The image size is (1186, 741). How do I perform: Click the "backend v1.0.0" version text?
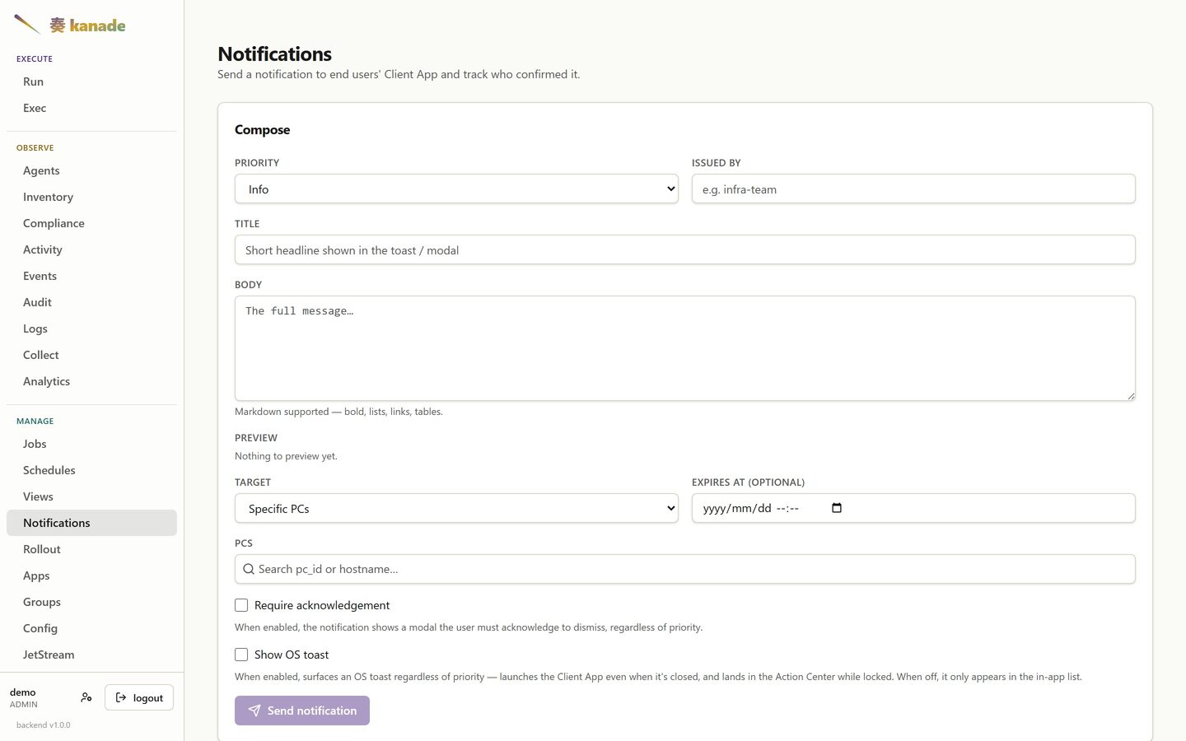(44, 725)
